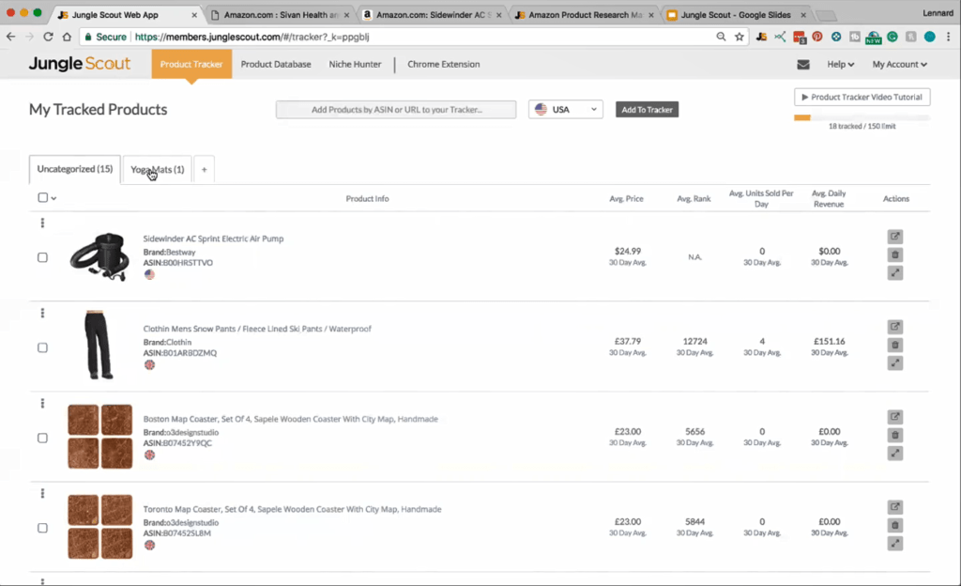961x586 pixels.
Task: Check the Clothin Snow Pants checkbox
Action: (42, 347)
